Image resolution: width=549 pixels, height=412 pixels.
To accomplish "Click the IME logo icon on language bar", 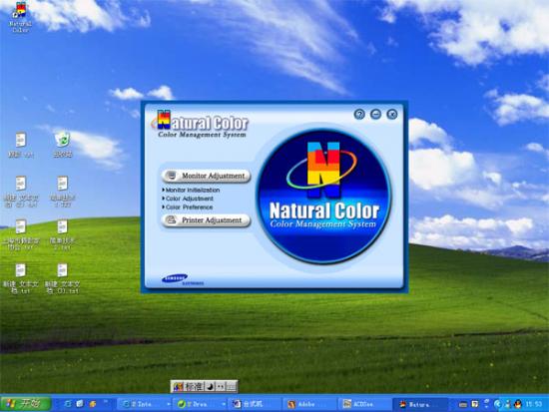I will 179,386.
